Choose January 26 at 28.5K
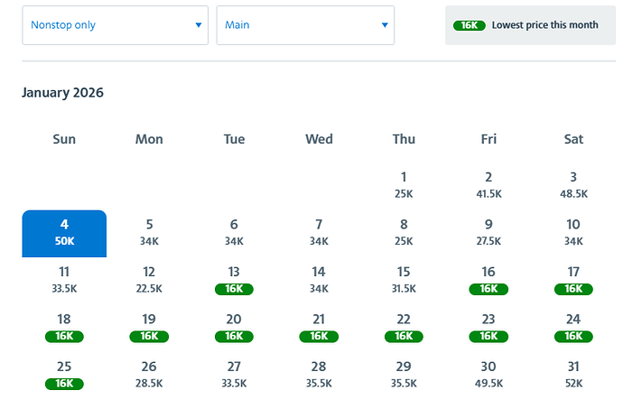Image resolution: width=623 pixels, height=409 pixels. pos(149,374)
